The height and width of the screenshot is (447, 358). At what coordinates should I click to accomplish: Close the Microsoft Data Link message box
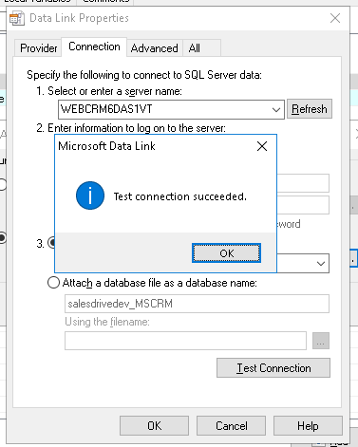[262, 146]
